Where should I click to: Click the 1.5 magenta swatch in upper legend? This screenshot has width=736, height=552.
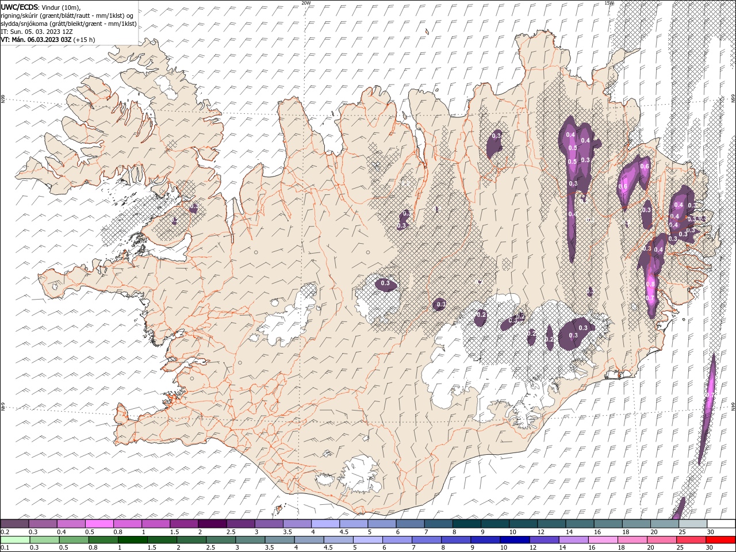(x=183, y=524)
